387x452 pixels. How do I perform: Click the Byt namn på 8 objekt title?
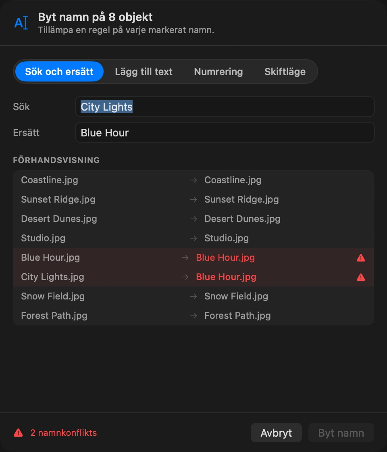coord(95,17)
